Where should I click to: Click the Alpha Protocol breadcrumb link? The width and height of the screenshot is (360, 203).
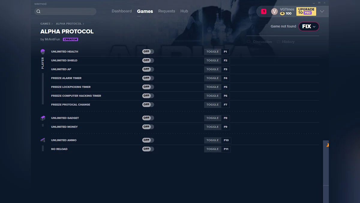coord(69,24)
